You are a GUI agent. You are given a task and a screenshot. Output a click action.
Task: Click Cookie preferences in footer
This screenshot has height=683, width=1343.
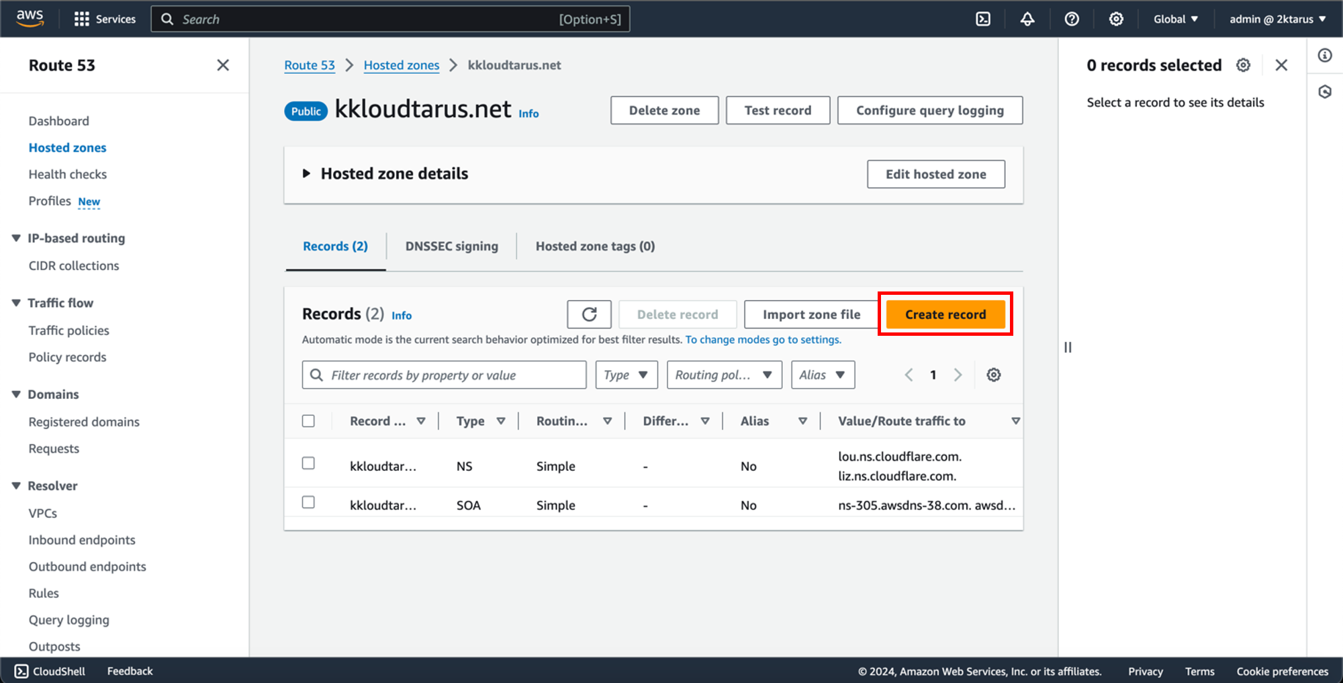1283,671
